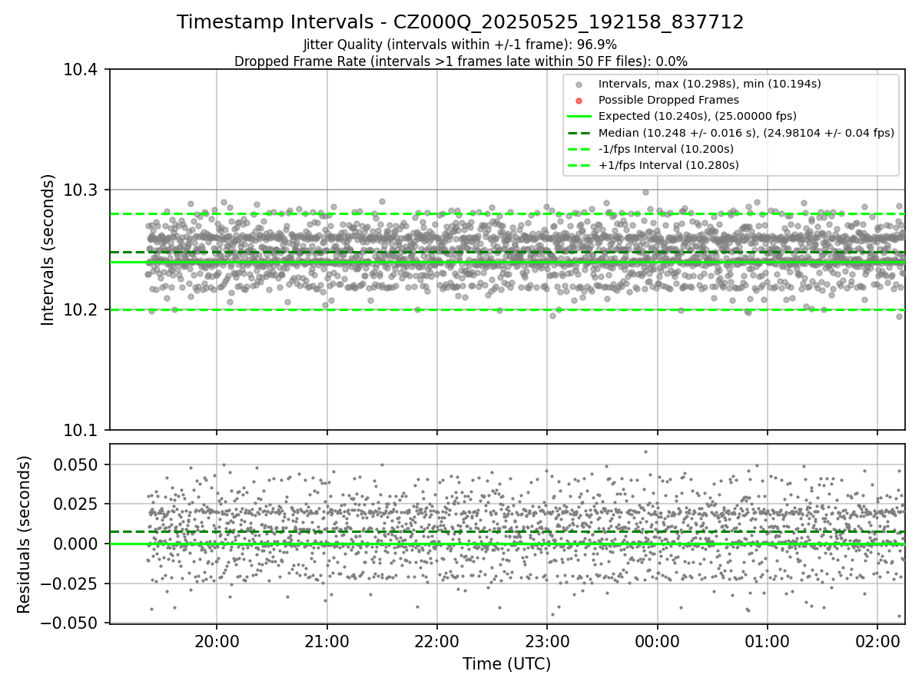Click the red dot marker for Dropped Frames in legend
This screenshot has height=691, width=922.
click(x=579, y=100)
